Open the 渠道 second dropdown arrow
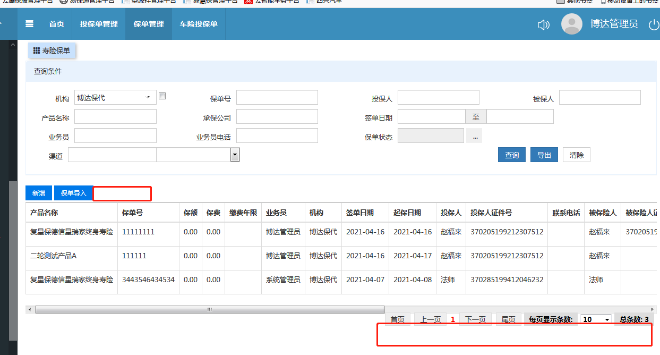The height and width of the screenshot is (355, 660). [x=235, y=155]
